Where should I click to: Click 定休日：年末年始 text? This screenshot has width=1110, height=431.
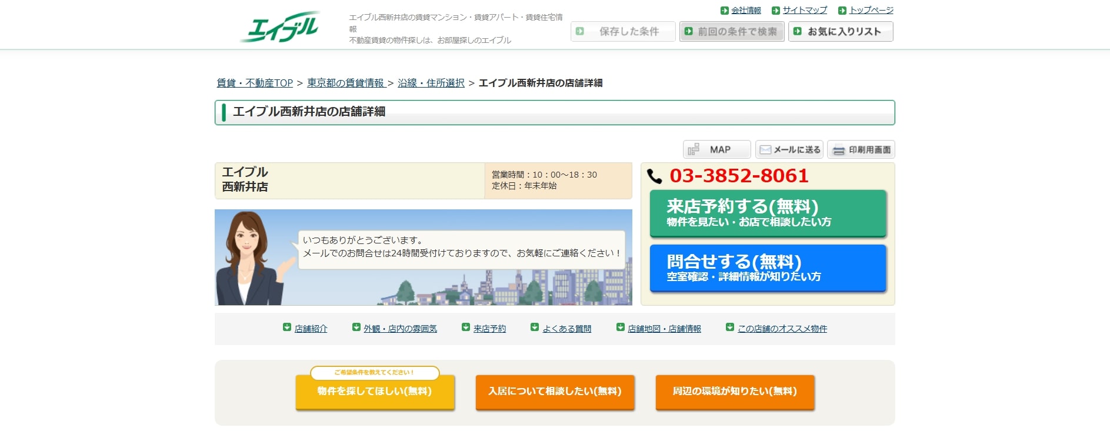(524, 186)
